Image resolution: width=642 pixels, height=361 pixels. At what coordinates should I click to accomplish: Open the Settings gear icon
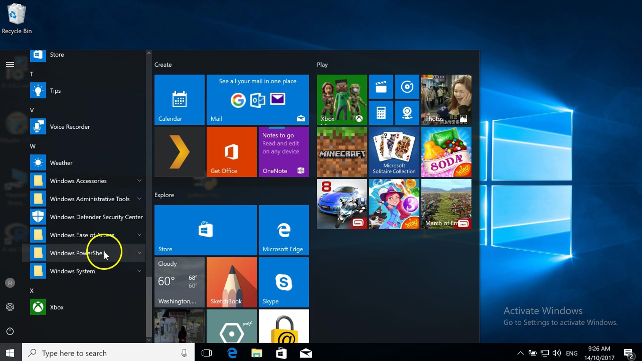(x=10, y=307)
